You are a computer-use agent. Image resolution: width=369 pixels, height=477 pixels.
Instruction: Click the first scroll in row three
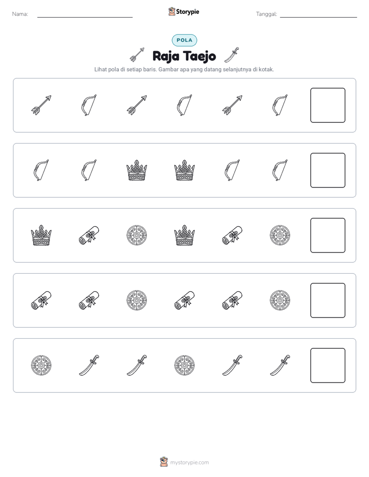[89, 235]
